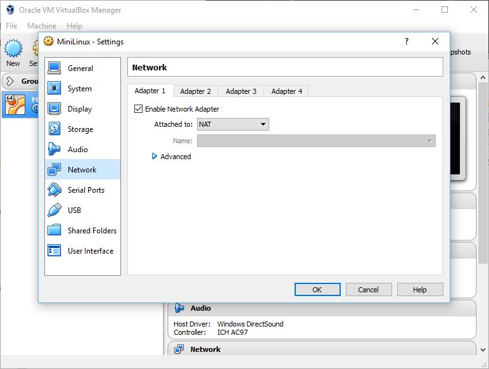Click the Network icon in settings sidebar
489x369 pixels.
(x=54, y=169)
